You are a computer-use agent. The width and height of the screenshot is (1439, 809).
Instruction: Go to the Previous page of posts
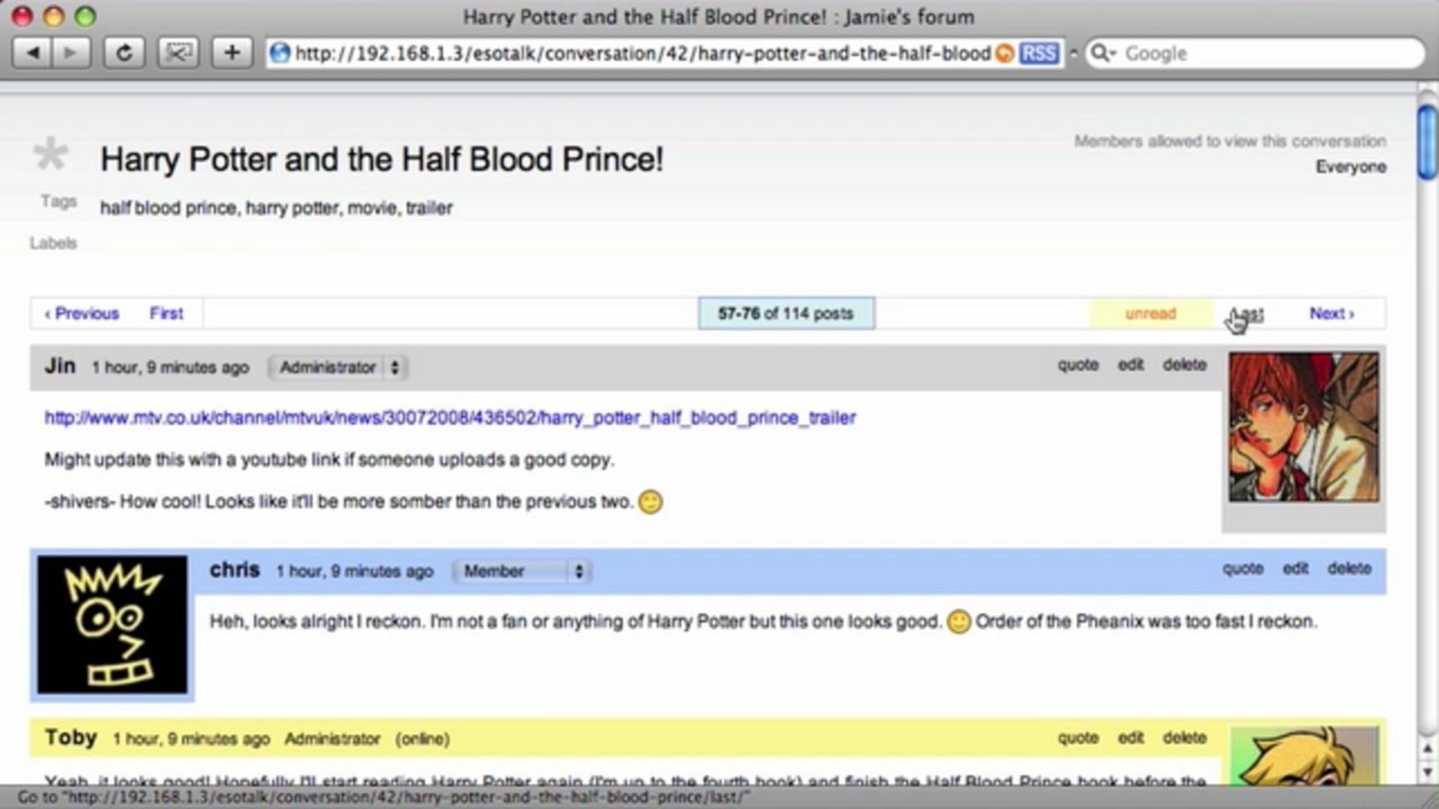[x=82, y=313]
